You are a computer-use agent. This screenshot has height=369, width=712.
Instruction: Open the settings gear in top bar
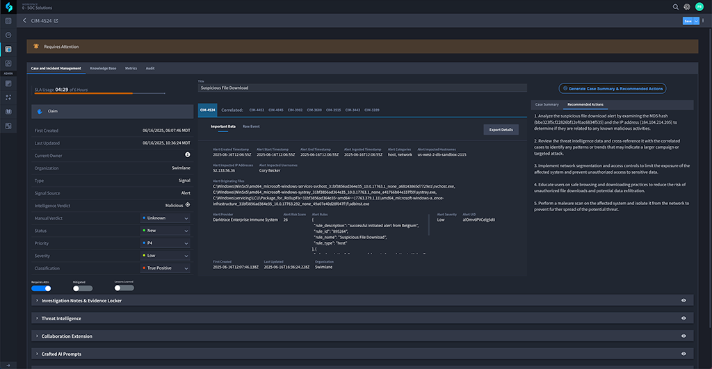686,7
